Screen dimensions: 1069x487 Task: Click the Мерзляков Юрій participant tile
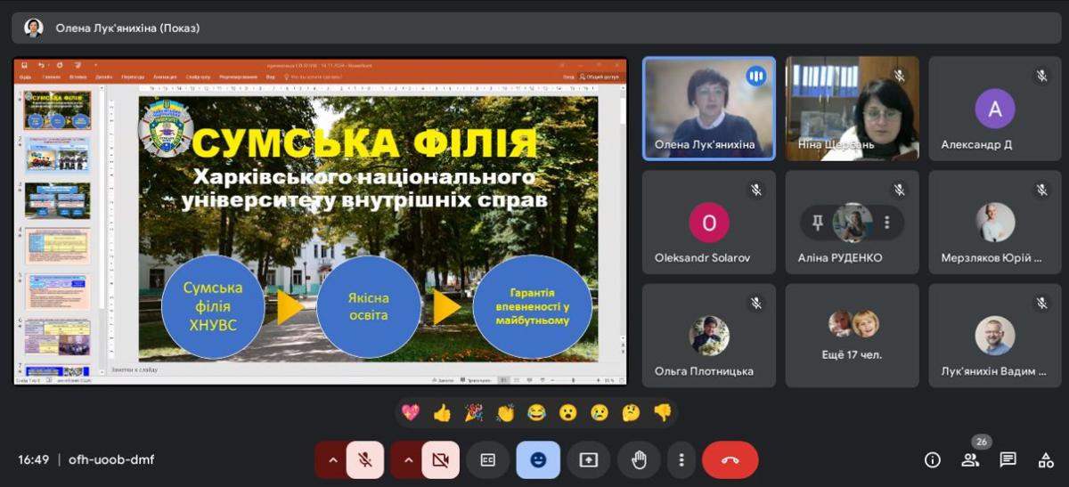point(994,223)
